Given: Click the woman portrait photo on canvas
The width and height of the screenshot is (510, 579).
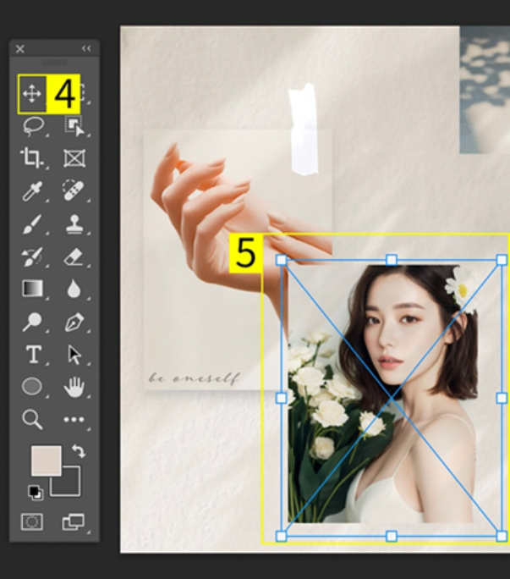Looking at the screenshot, I should pos(382,394).
